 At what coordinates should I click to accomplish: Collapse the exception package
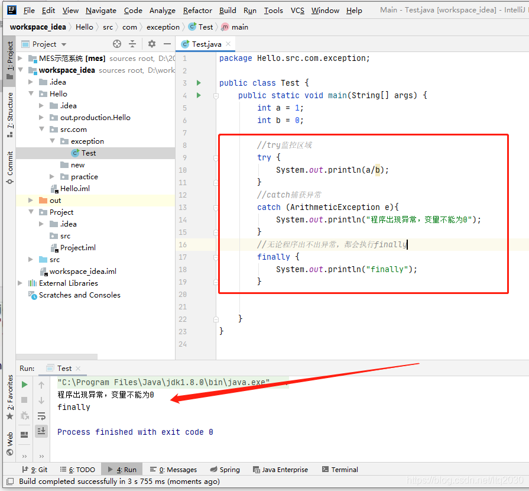(x=52, y=141)
